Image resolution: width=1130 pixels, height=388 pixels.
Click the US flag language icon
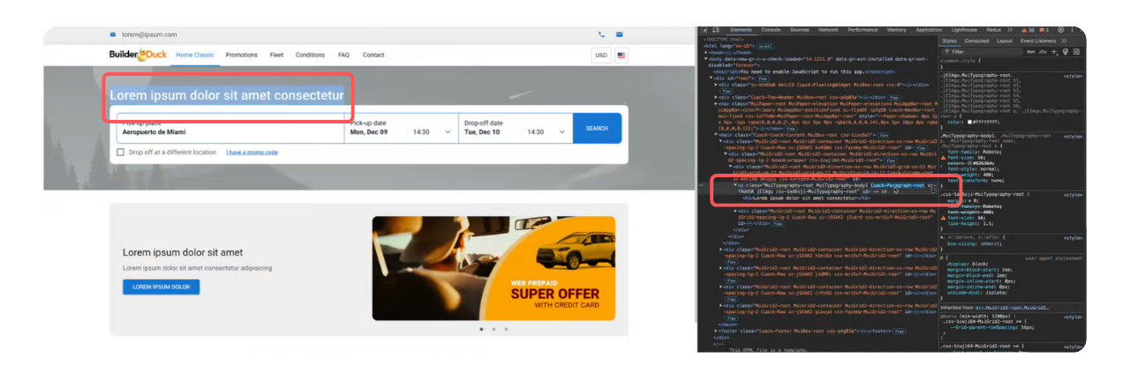click(621, 55)
